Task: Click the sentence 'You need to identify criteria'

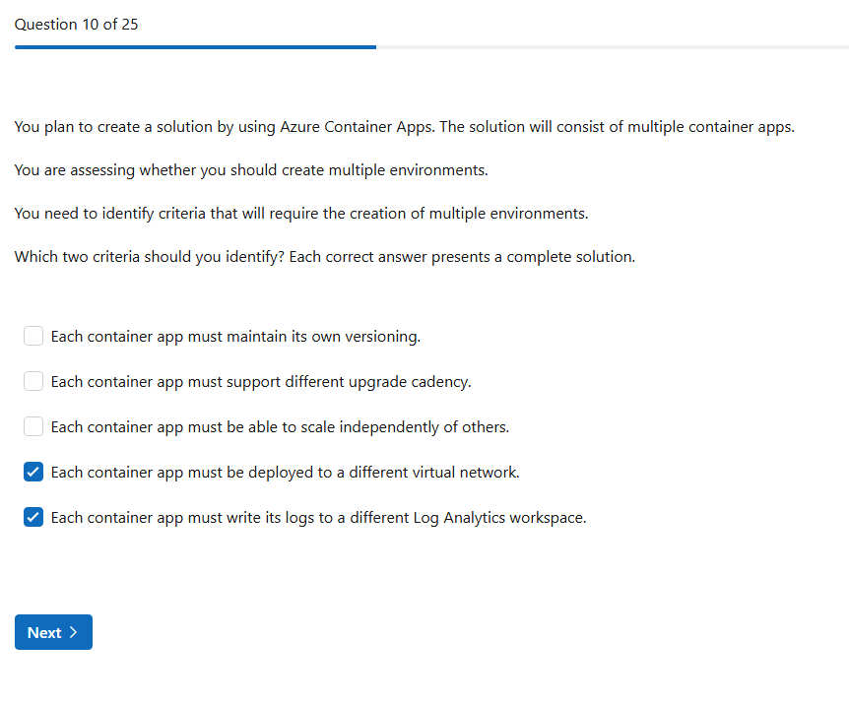Action: pos(300,214)
